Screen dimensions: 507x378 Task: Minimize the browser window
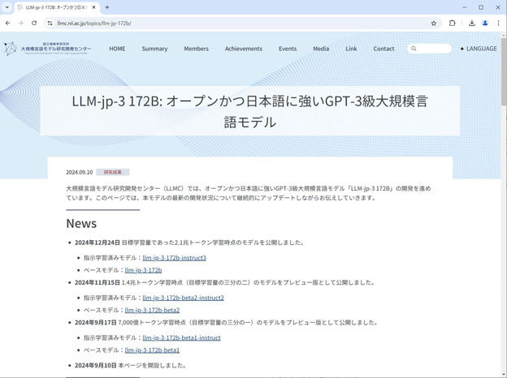coord(464,7)
